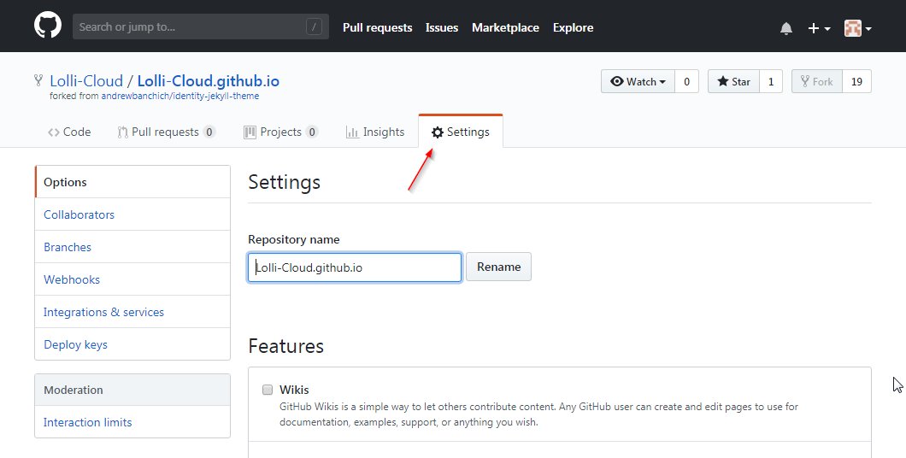The image size is (906, 458).
Task: Open the Code tab
Action: [69, 132]
